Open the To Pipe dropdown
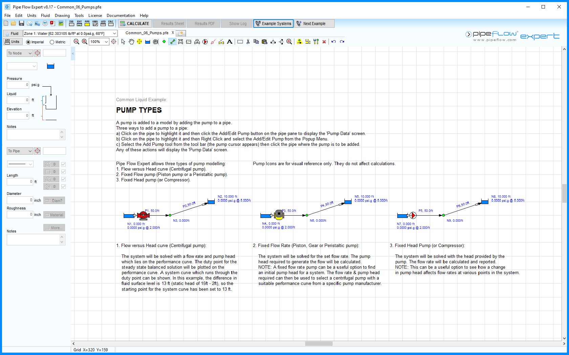 [20, 151]
